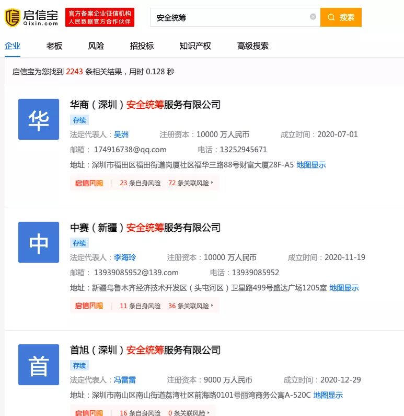
Task: Click 启信风险 label in 中赛 row
Action: (89, 306)
